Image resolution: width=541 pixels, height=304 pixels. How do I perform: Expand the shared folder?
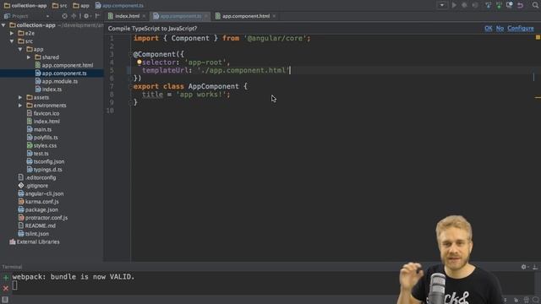click(x=29, y=57)
